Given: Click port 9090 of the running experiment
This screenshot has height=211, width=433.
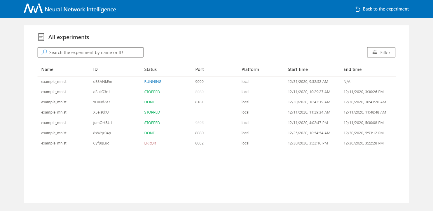Looking at the screenshot, I should point(200,81).
